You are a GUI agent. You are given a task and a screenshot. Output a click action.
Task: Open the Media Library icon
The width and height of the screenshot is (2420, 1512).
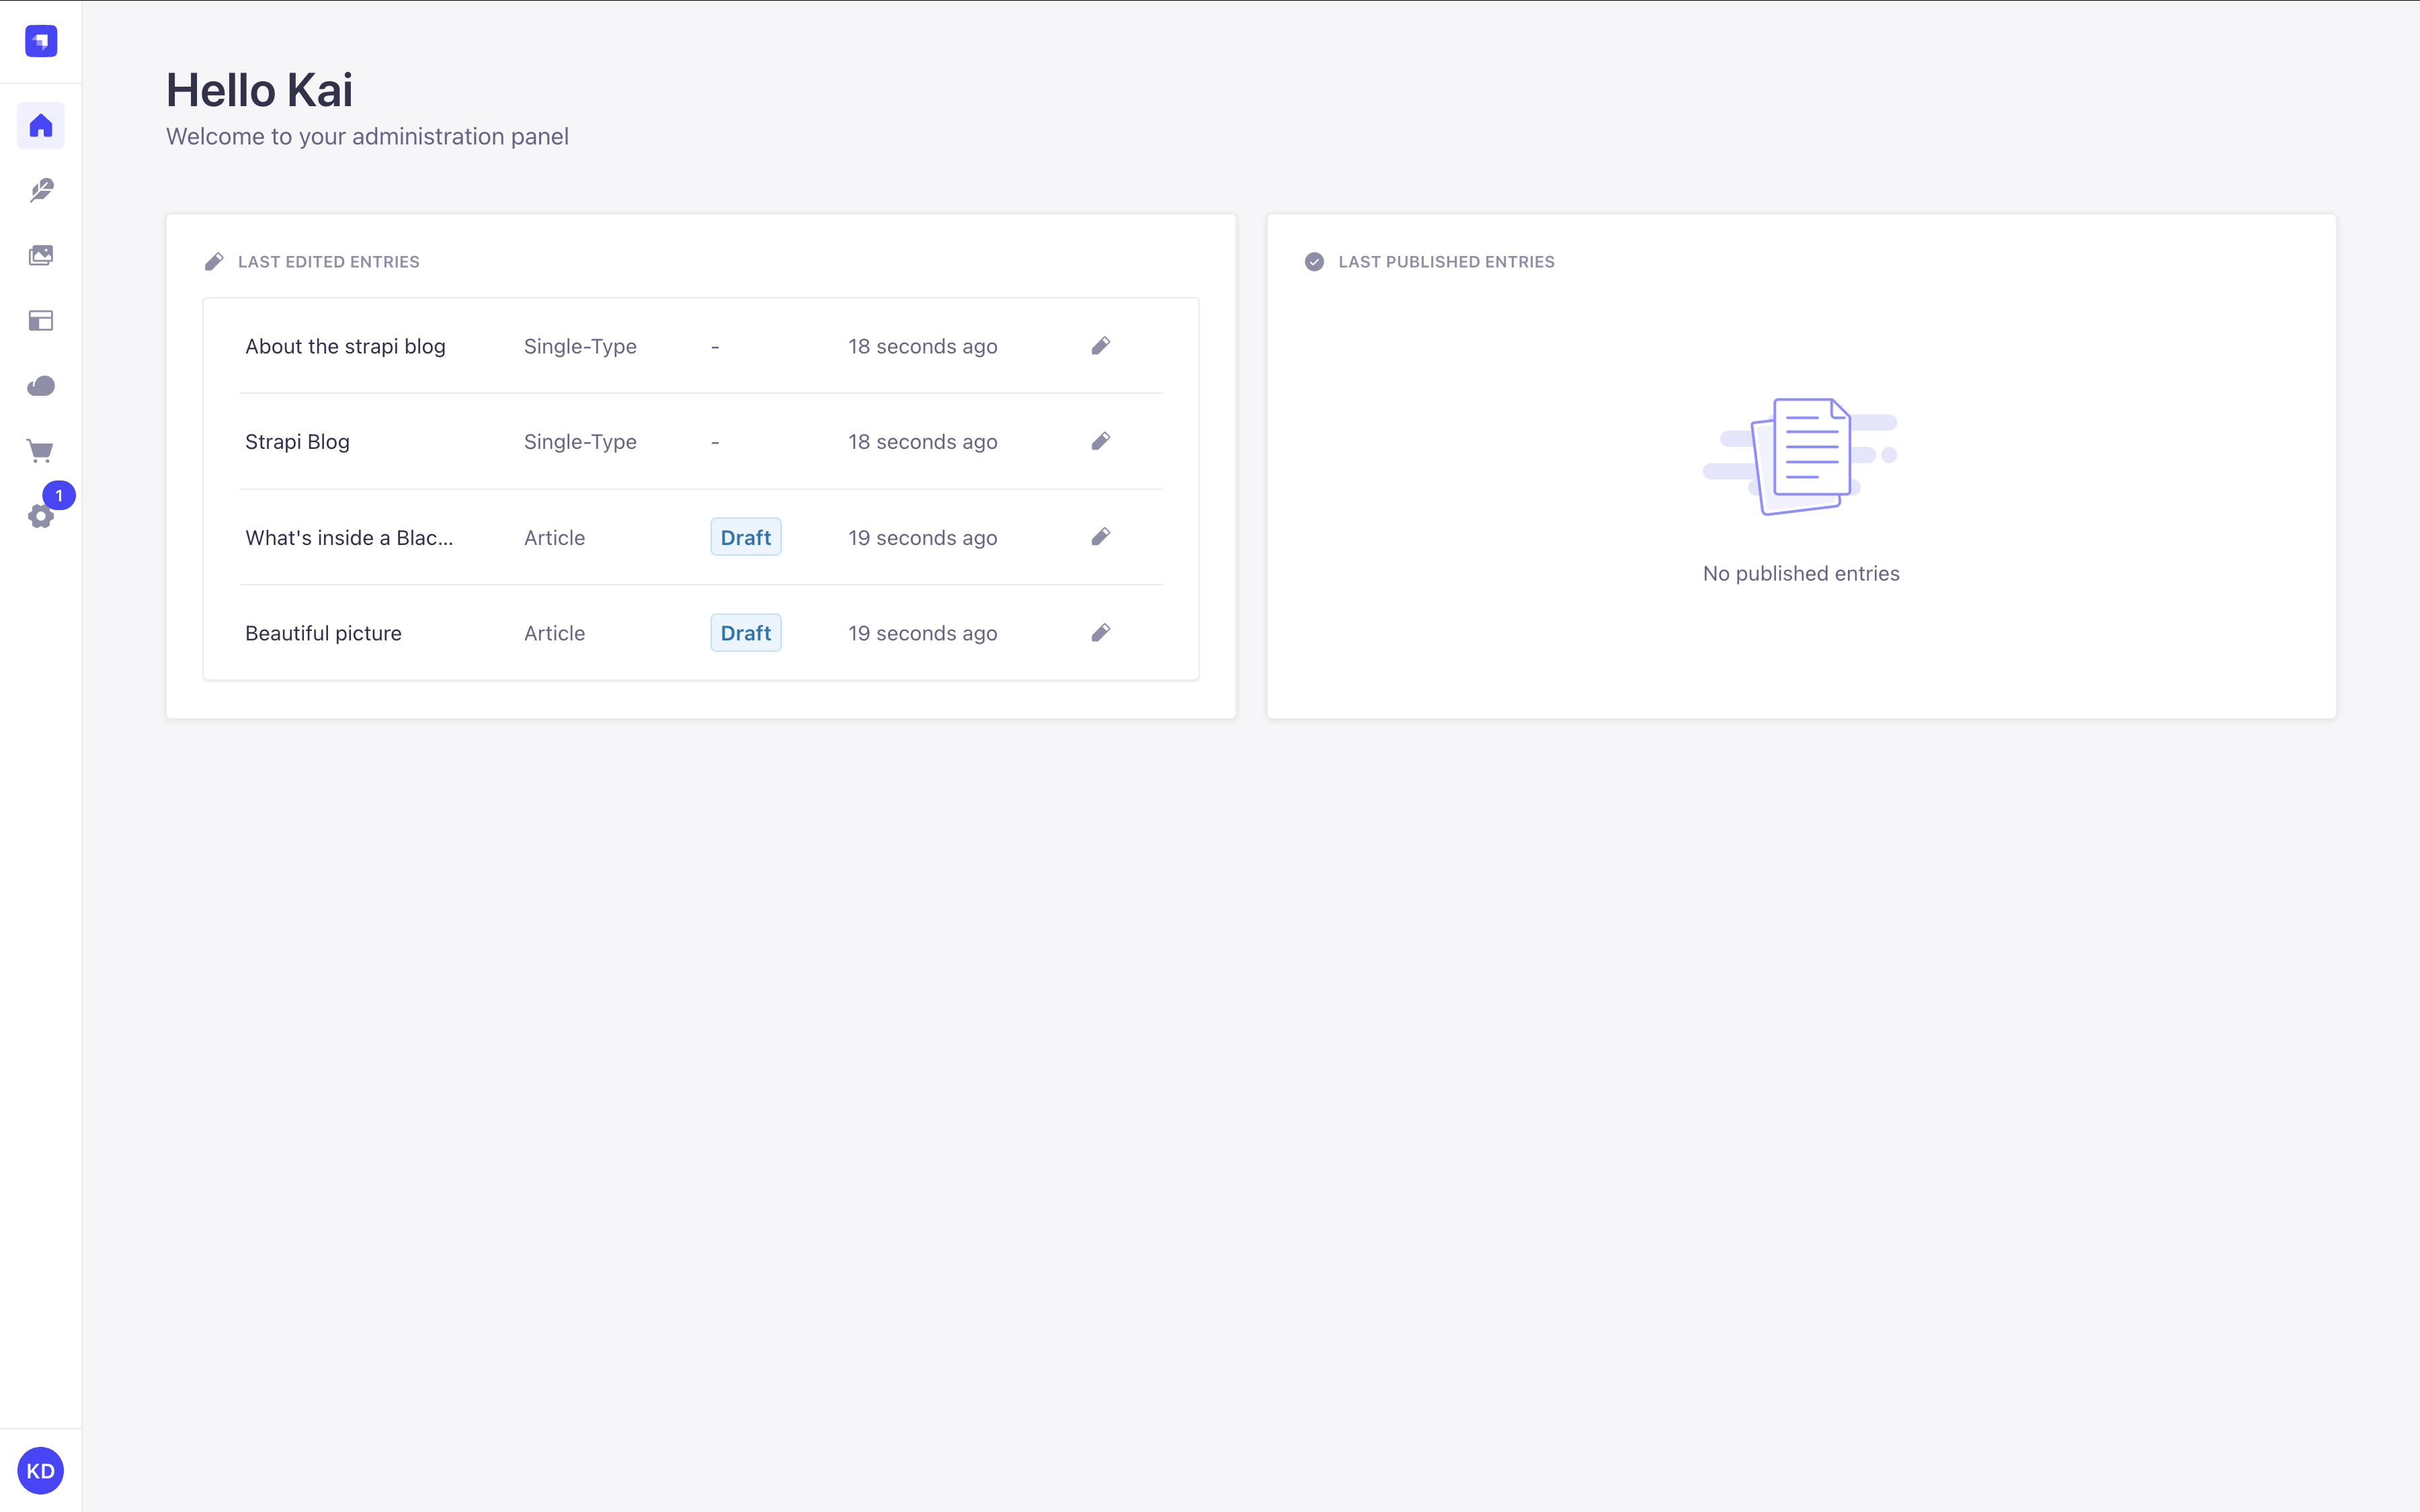tap(40, 255)
